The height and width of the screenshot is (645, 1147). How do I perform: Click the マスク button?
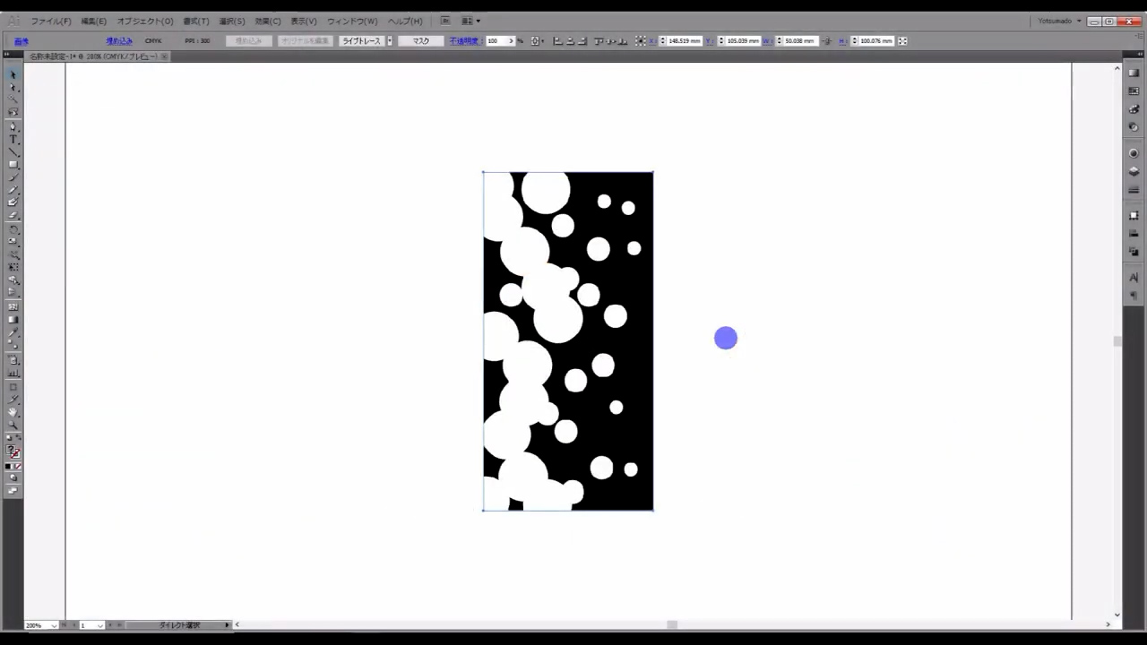[420, 41]
